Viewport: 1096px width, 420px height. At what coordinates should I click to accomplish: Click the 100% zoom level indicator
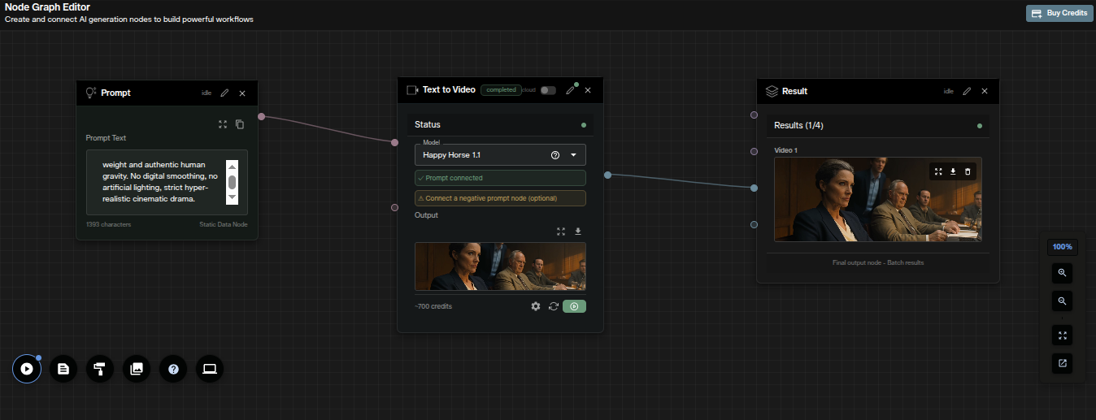[x=1062, y=246]
